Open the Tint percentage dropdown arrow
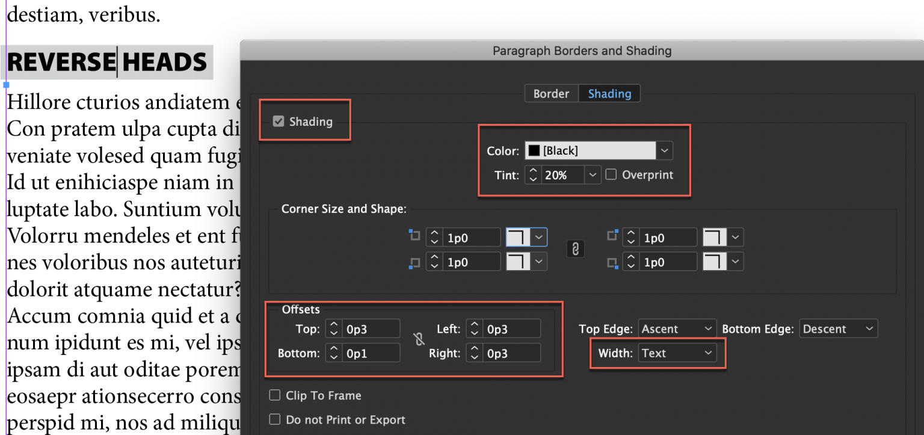This screenshot has height=435, width=924. click(x=592, y=174)
